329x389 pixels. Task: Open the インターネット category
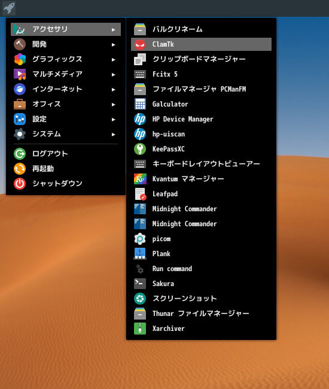[x=66, y=89]
